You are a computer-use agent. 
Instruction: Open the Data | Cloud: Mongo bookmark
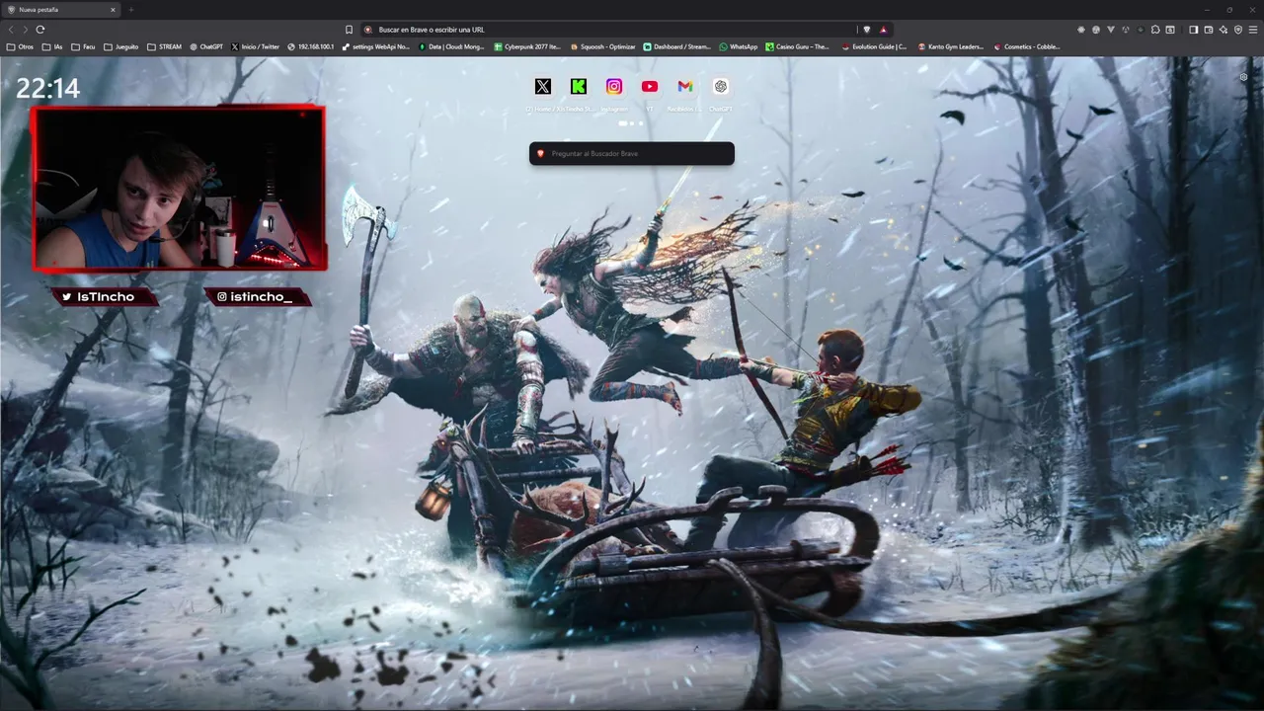[451, 46]
